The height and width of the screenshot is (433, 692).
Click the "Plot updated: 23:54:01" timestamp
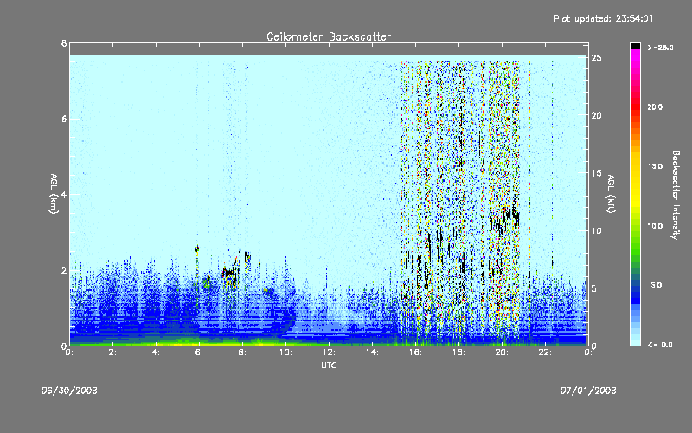pos(603,18)
